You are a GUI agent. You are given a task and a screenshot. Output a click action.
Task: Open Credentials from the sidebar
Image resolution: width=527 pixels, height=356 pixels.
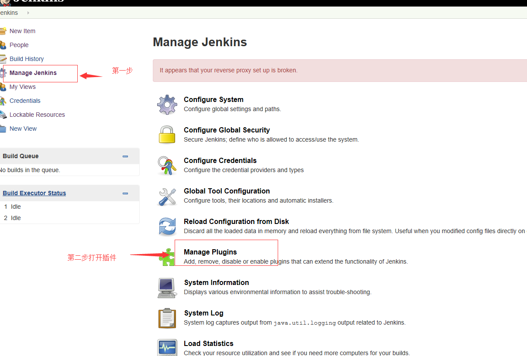pyautogui.click(x=25, y=101)
